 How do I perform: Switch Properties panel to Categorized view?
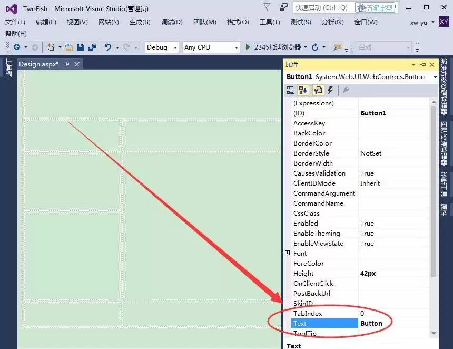290,90
